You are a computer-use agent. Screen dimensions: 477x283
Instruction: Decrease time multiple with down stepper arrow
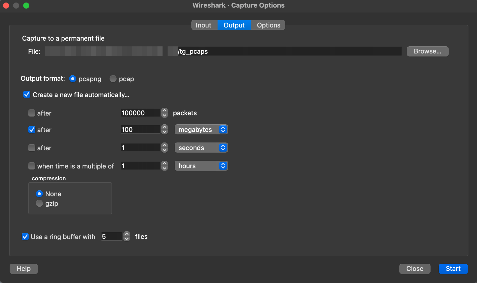pos(165,168)
